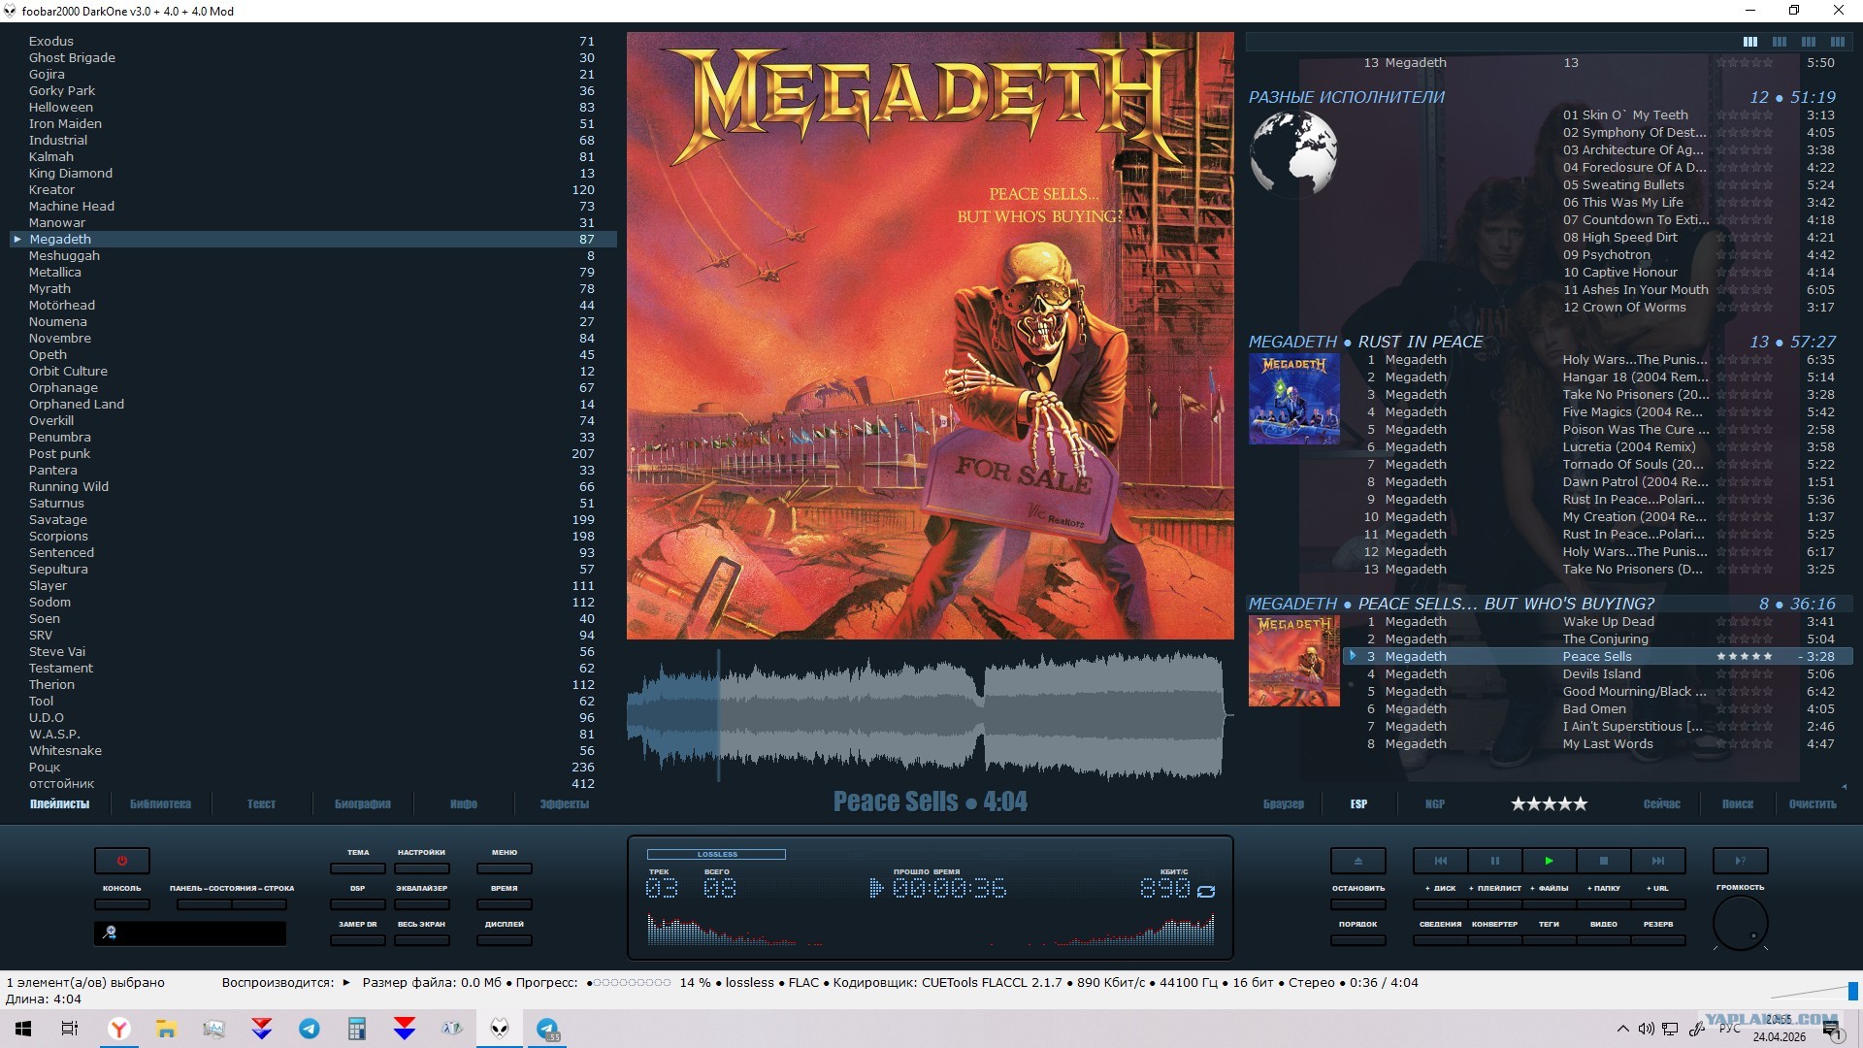Image resolution: width=1863 pixels, height=1048 pixels.
Task: Click the red power button icon
Action: (x=122, y=861)
